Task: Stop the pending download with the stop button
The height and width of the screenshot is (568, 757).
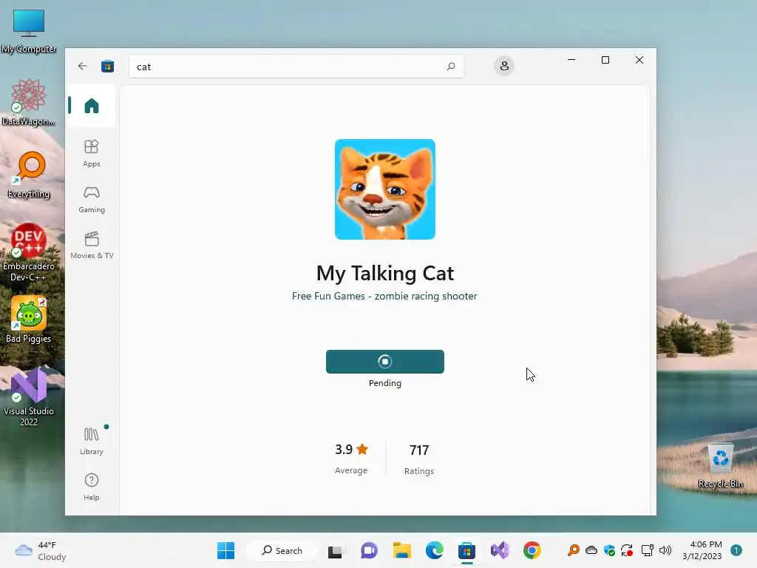Action: [x=384, y=361]
